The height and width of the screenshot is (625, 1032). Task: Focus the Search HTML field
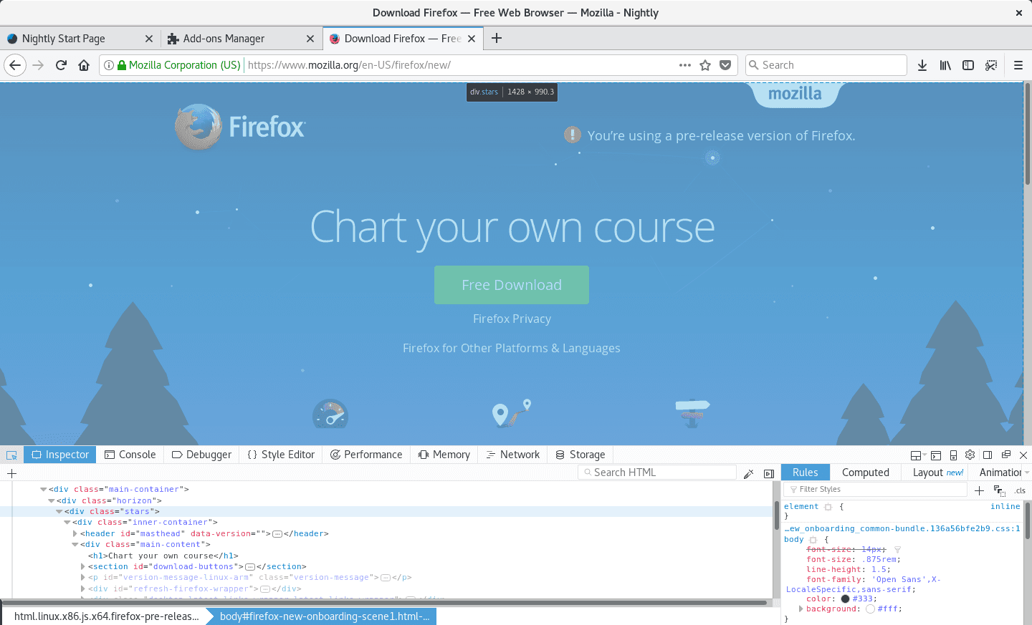point(657,473)
